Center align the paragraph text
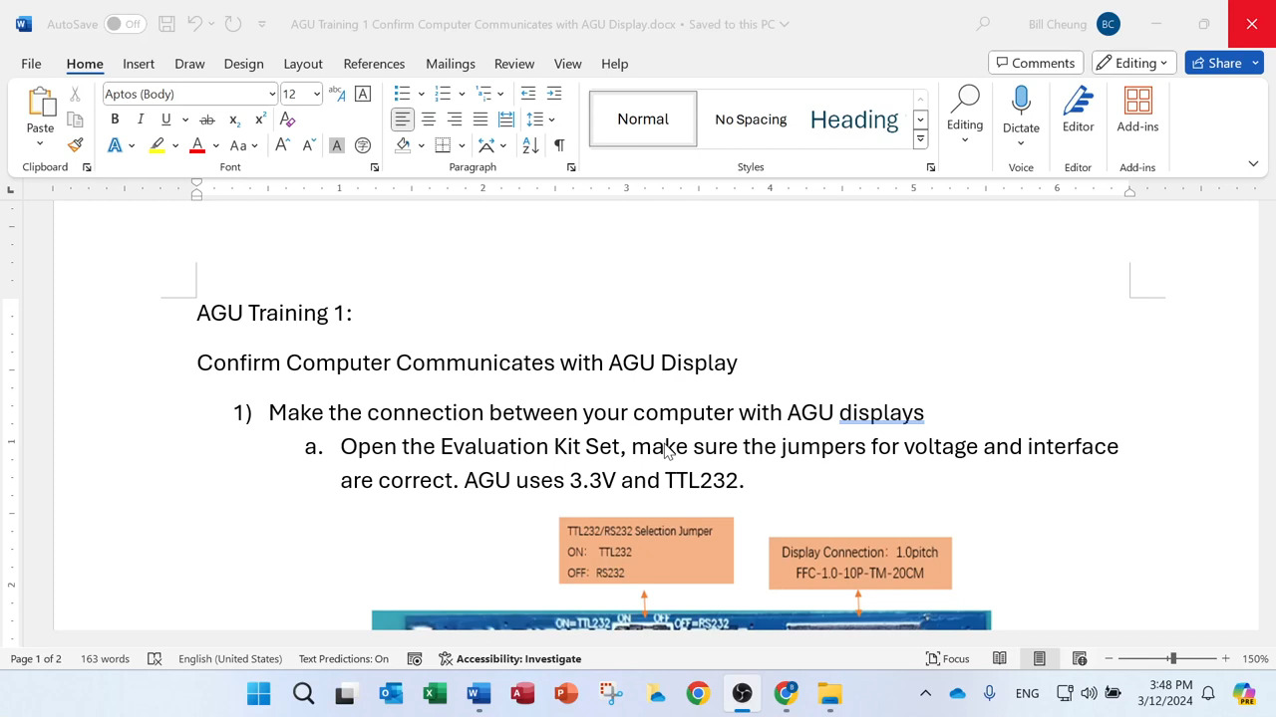Viewport: 1276px width, 717px height. pos(429,119)
